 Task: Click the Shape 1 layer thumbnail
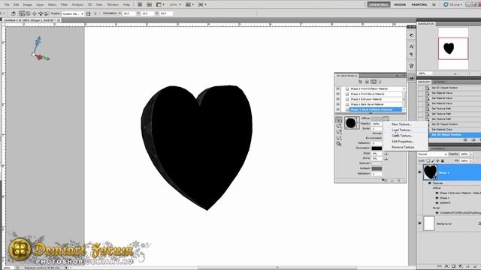click(430, 172)
